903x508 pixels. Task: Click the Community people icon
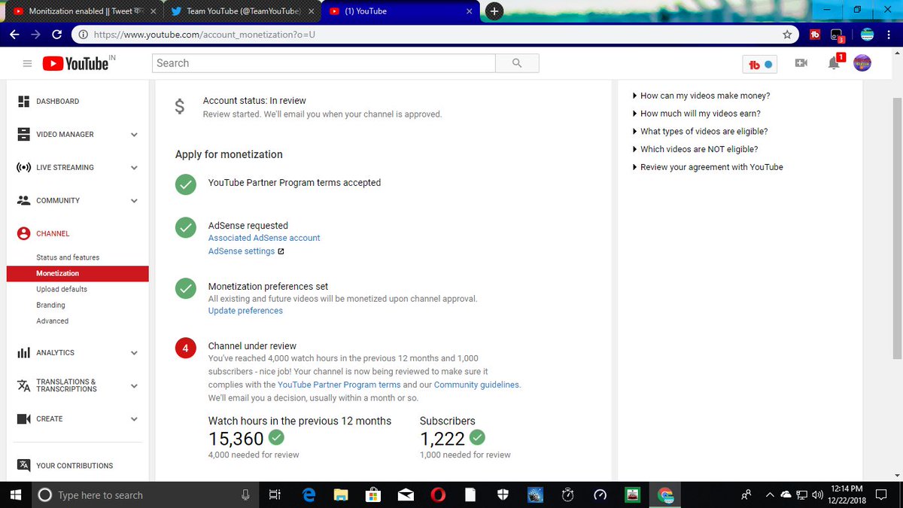point(23,200)
